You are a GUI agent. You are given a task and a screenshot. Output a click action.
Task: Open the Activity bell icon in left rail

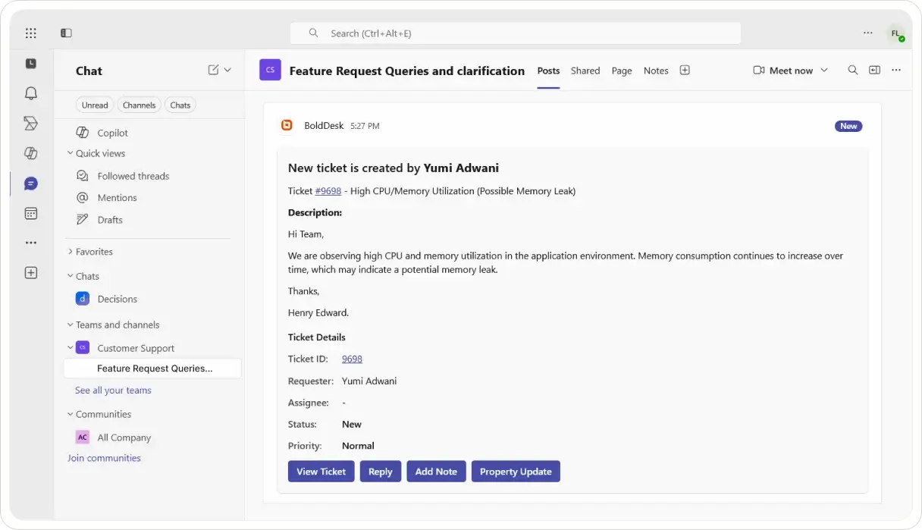coord(30,93)
